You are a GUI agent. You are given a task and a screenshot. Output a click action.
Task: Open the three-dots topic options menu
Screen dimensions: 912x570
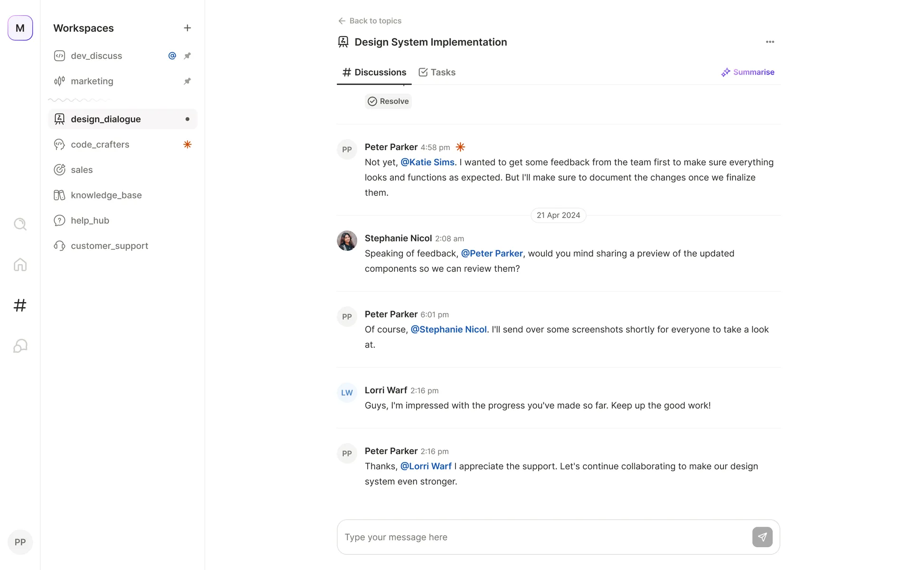[770, 42]
